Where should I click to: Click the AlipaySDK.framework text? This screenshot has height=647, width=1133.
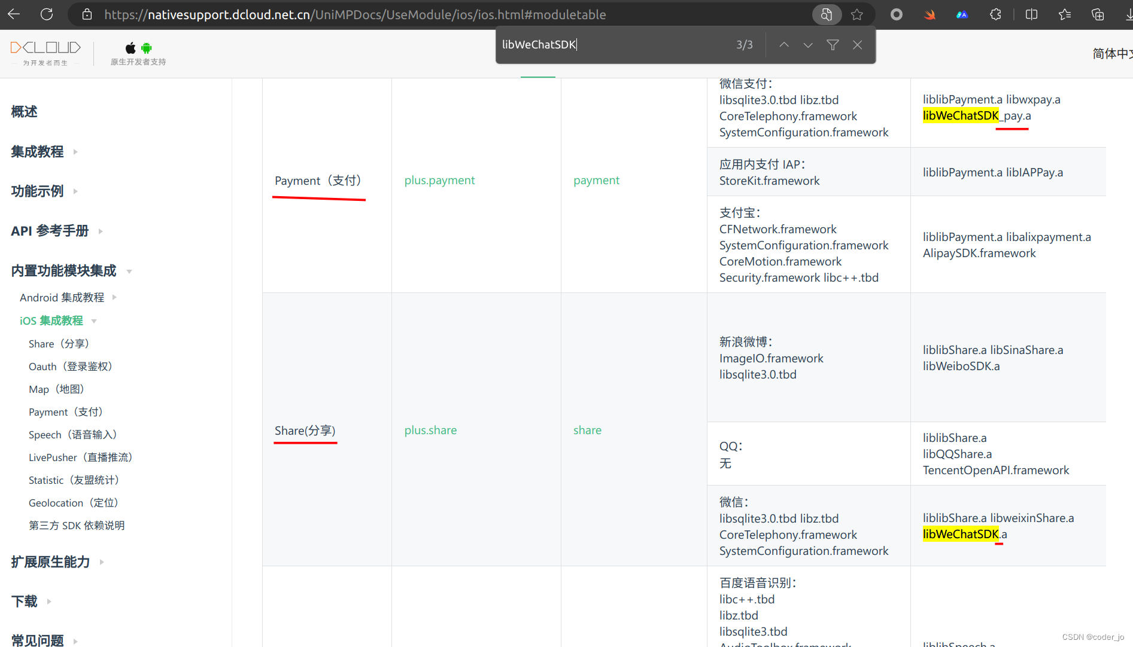tap(979, 253)
